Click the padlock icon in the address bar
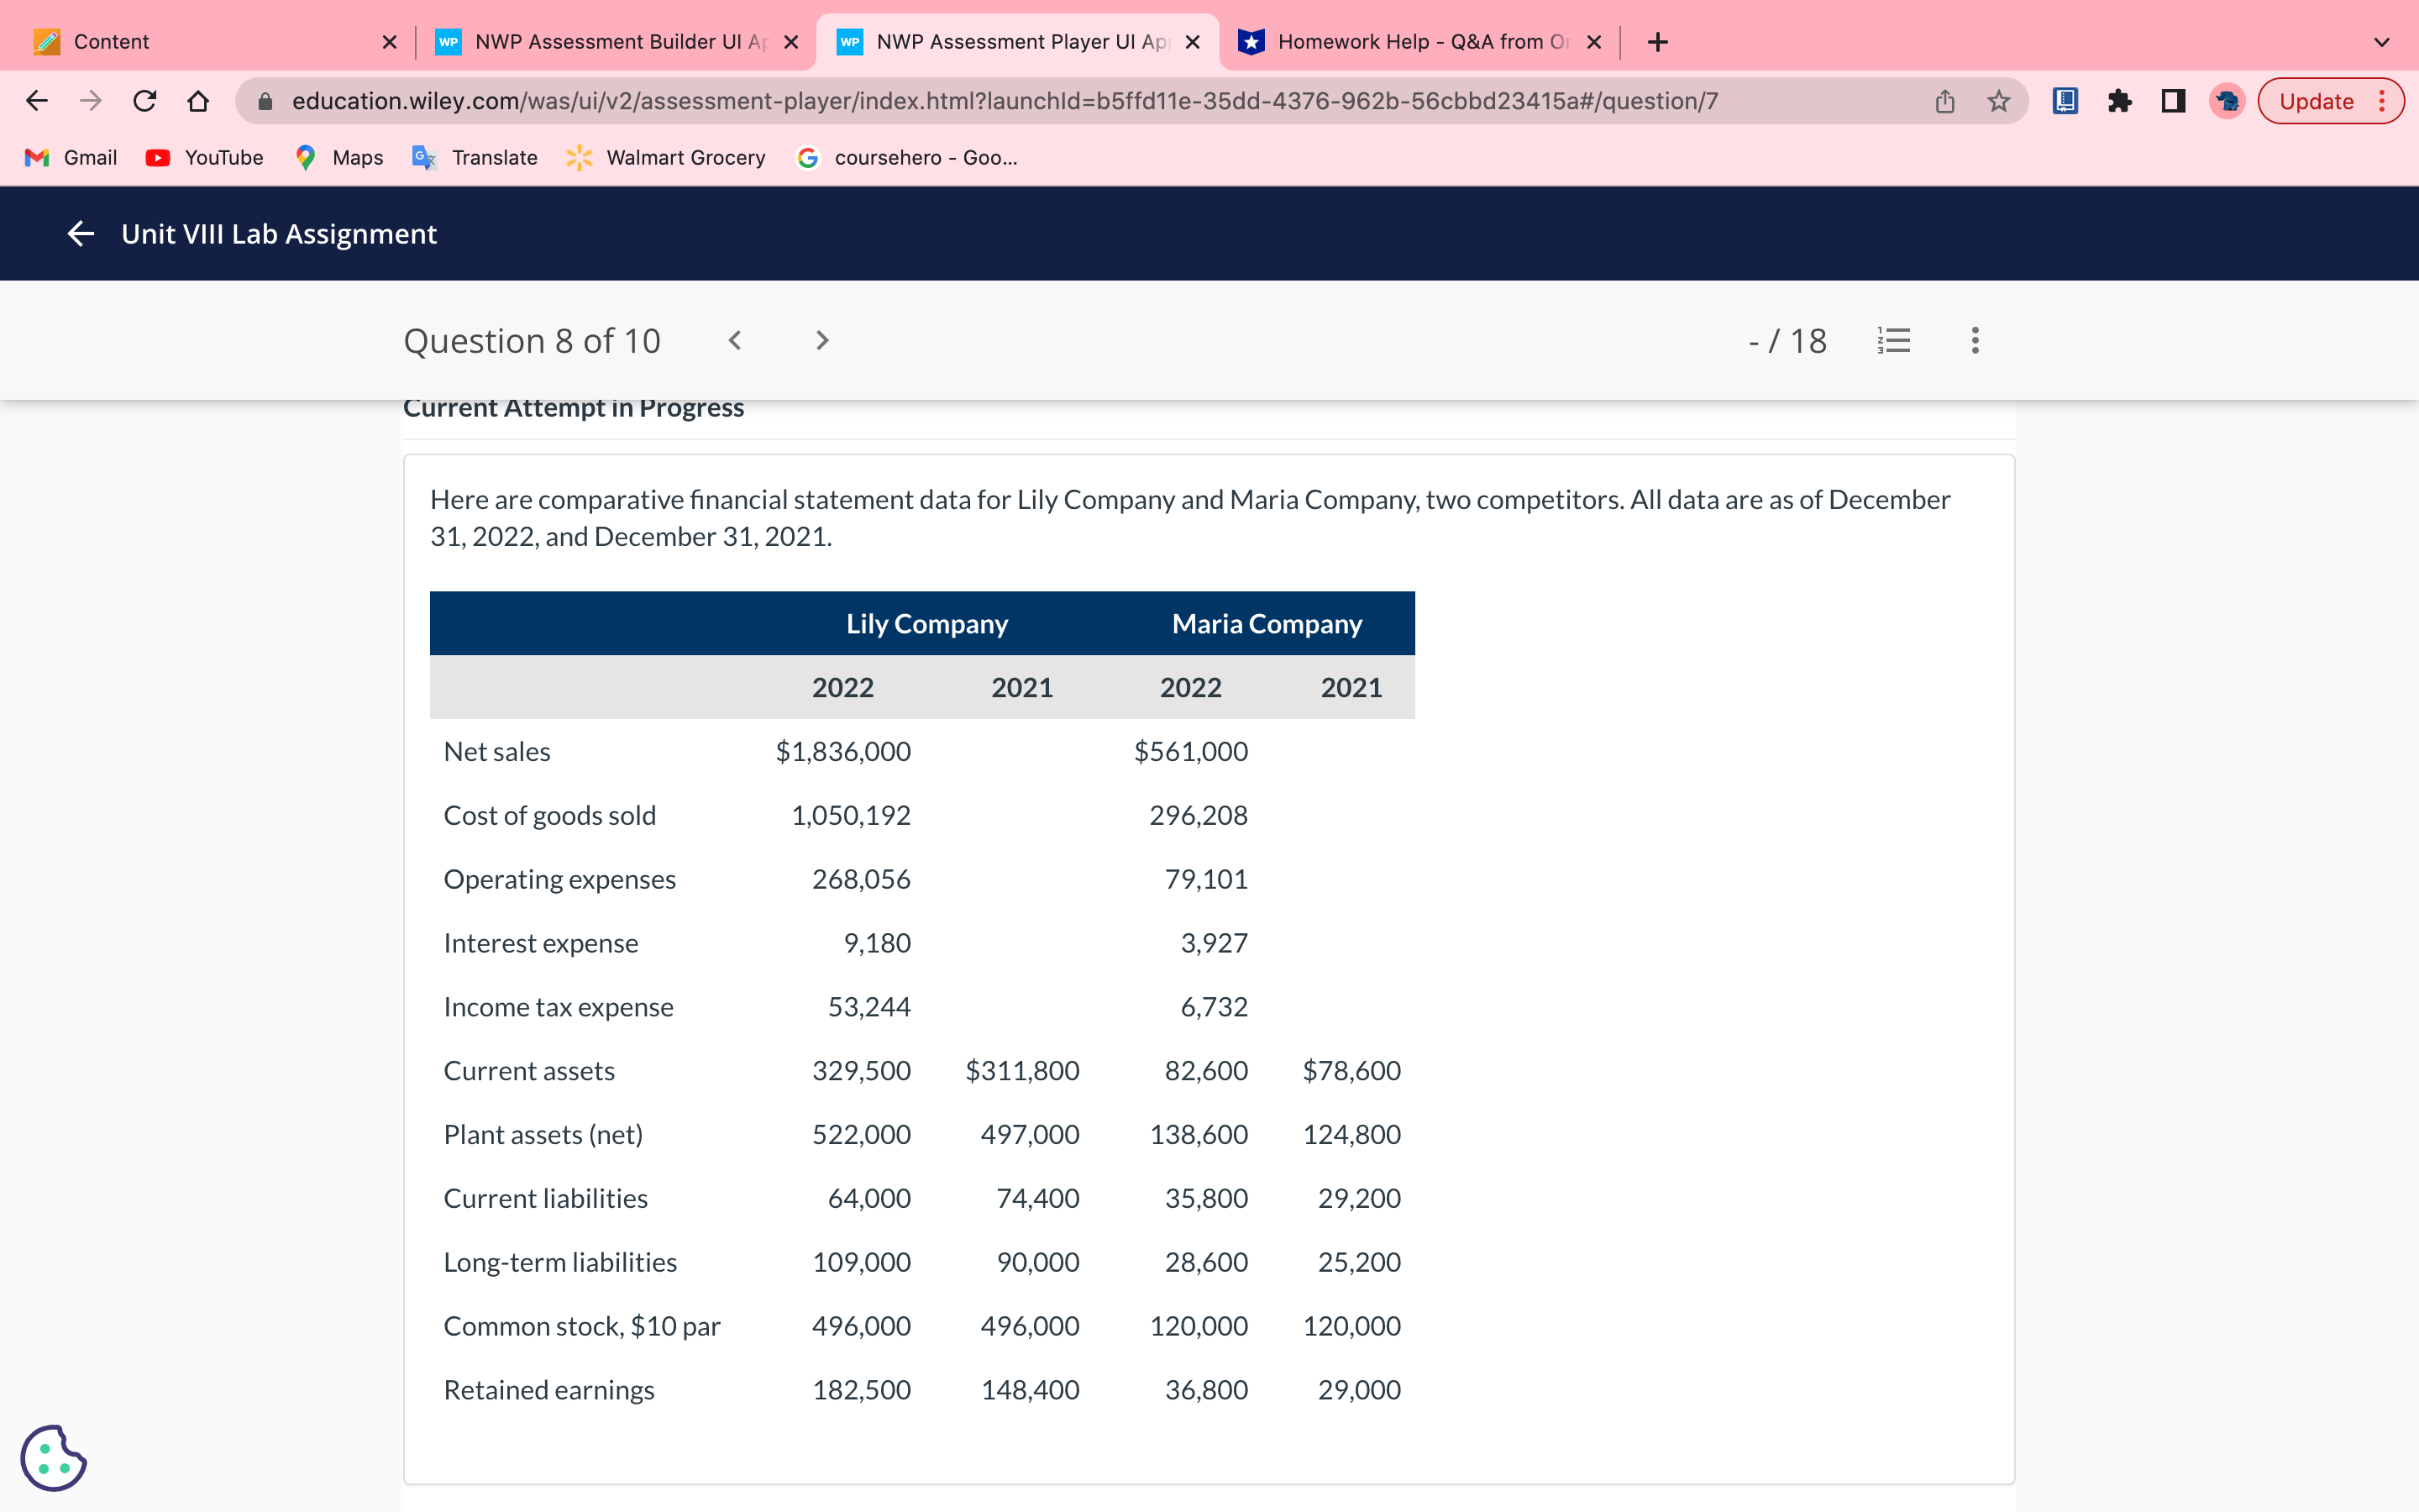 265,100
